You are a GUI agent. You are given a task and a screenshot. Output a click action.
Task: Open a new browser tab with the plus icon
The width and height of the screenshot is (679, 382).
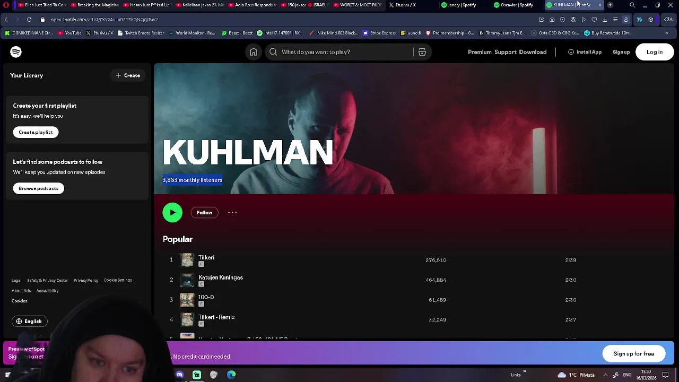[610, 5]
